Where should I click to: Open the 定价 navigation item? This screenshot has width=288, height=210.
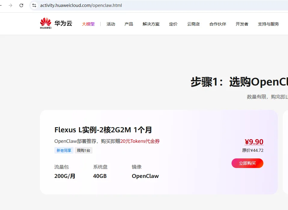point(173,24)
